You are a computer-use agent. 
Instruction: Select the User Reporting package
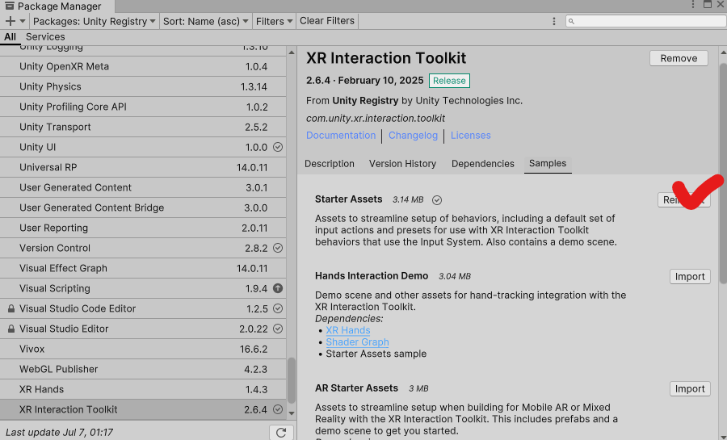143,228
